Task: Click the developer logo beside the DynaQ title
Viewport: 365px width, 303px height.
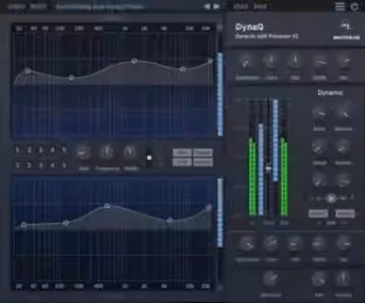Action: [x=346, y=30]
